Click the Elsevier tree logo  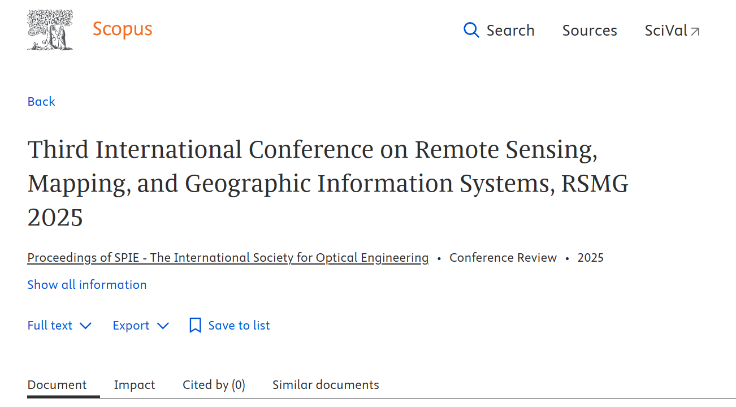(50, 30)
